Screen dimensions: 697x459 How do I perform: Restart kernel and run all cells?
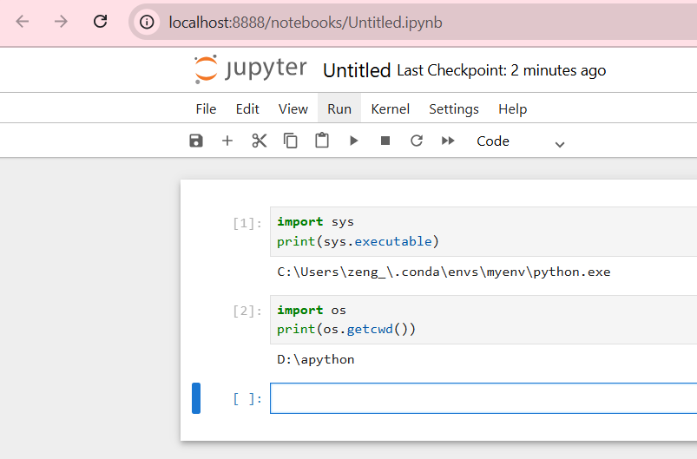[x=448, y=141]
